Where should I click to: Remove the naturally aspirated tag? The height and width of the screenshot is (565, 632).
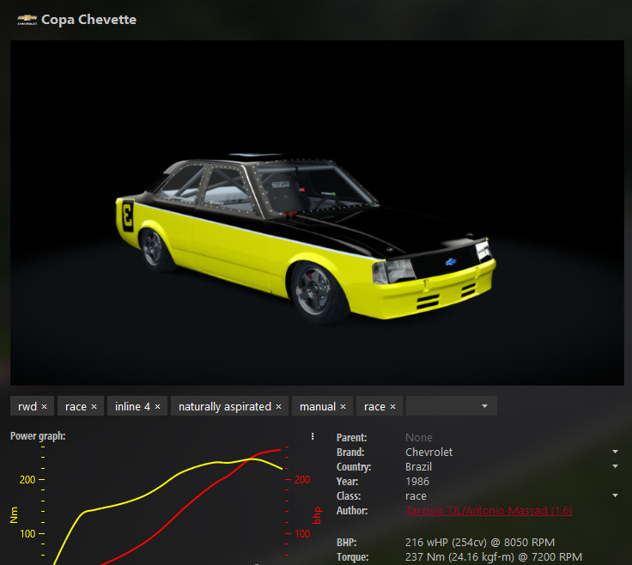pyautogui.click(x=278, y=407)
